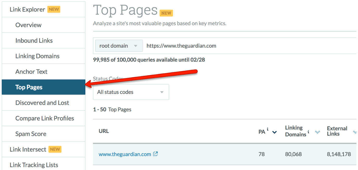358x170 pixels.
Task: Sort table by PA arrow
Action: (274, 132)
